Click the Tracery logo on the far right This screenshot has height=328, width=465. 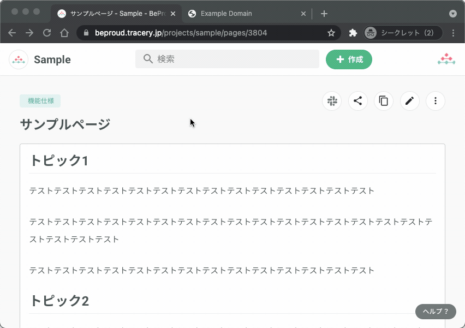click(x=446, y=58)
